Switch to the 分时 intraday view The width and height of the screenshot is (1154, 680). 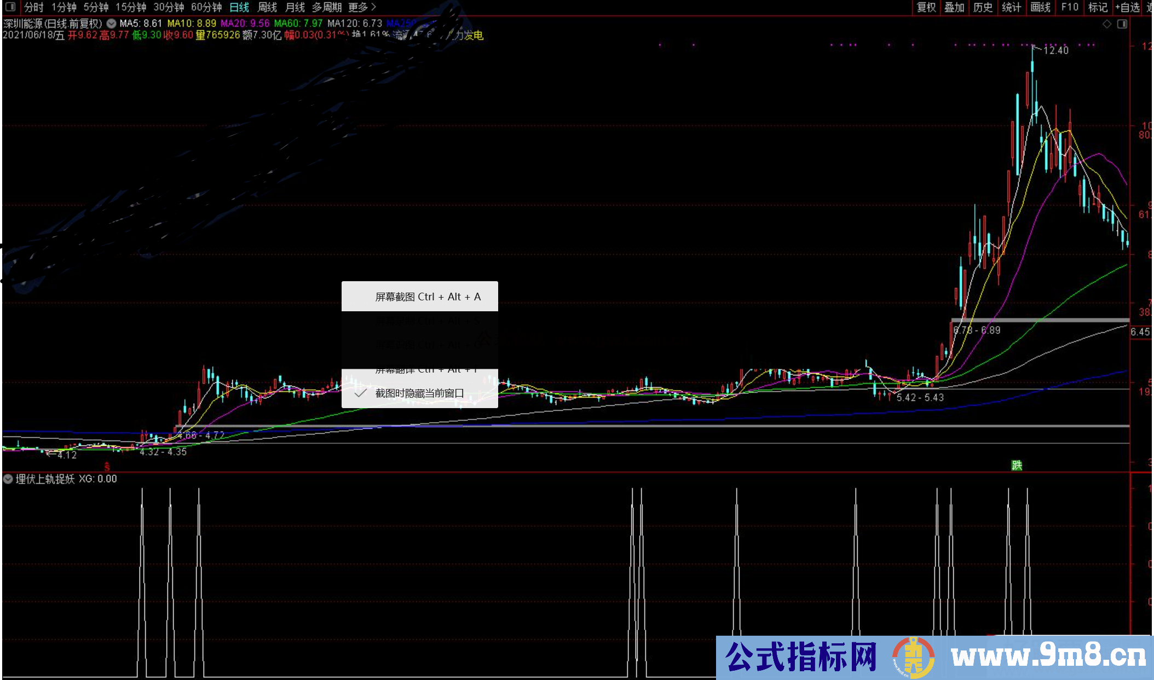point(32,7)
